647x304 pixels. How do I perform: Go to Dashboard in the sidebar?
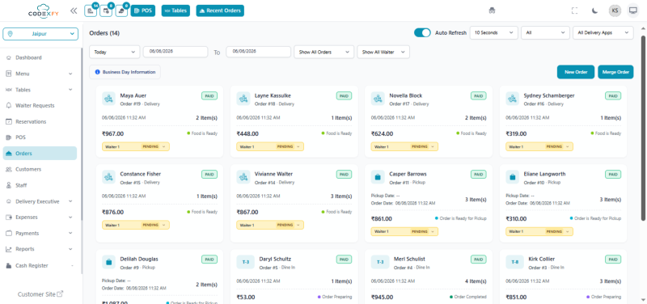(x=40, y=57)
